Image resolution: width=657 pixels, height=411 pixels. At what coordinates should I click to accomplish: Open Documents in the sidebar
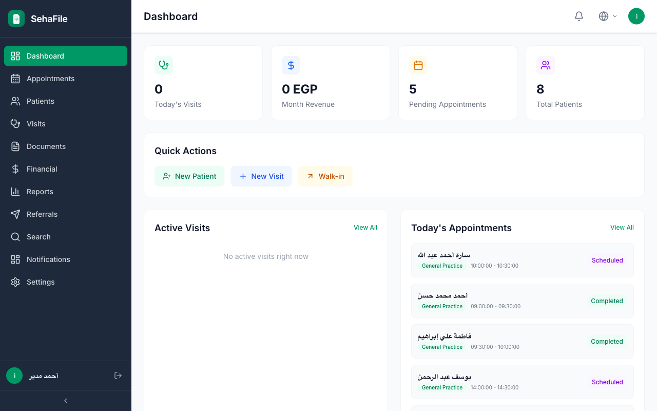pyautogui.click(x=66, y=146)
